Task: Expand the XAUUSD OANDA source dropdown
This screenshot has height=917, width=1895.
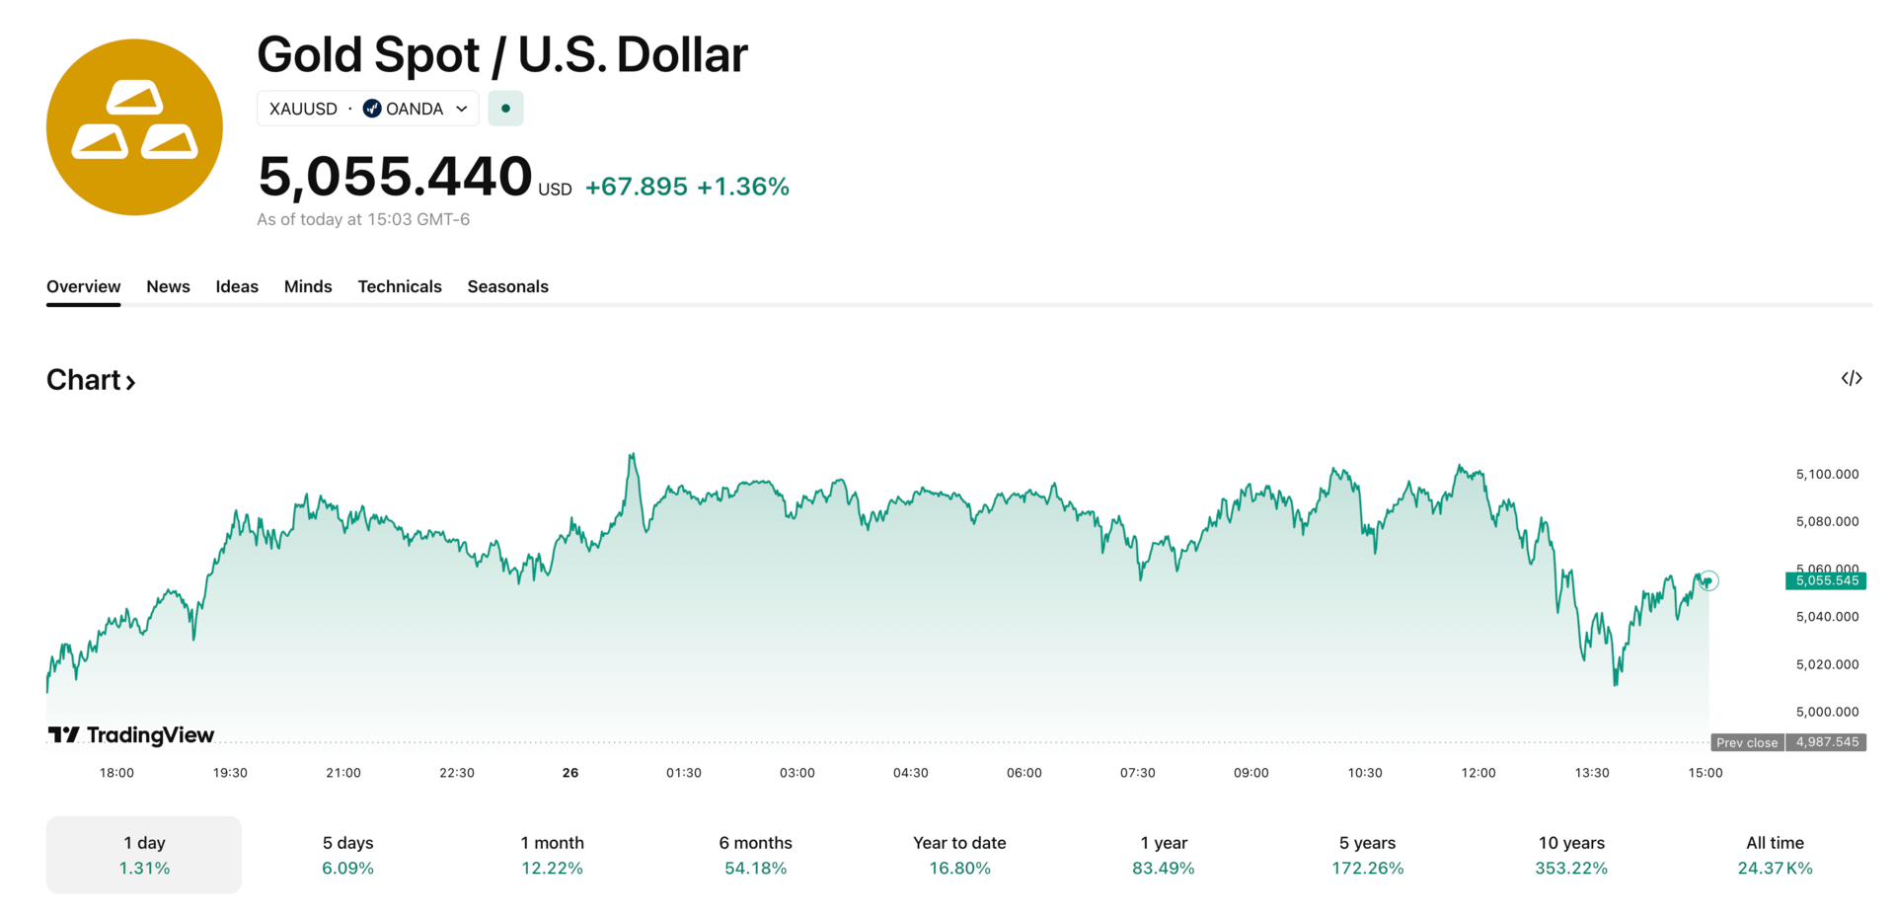Action: 461,109
